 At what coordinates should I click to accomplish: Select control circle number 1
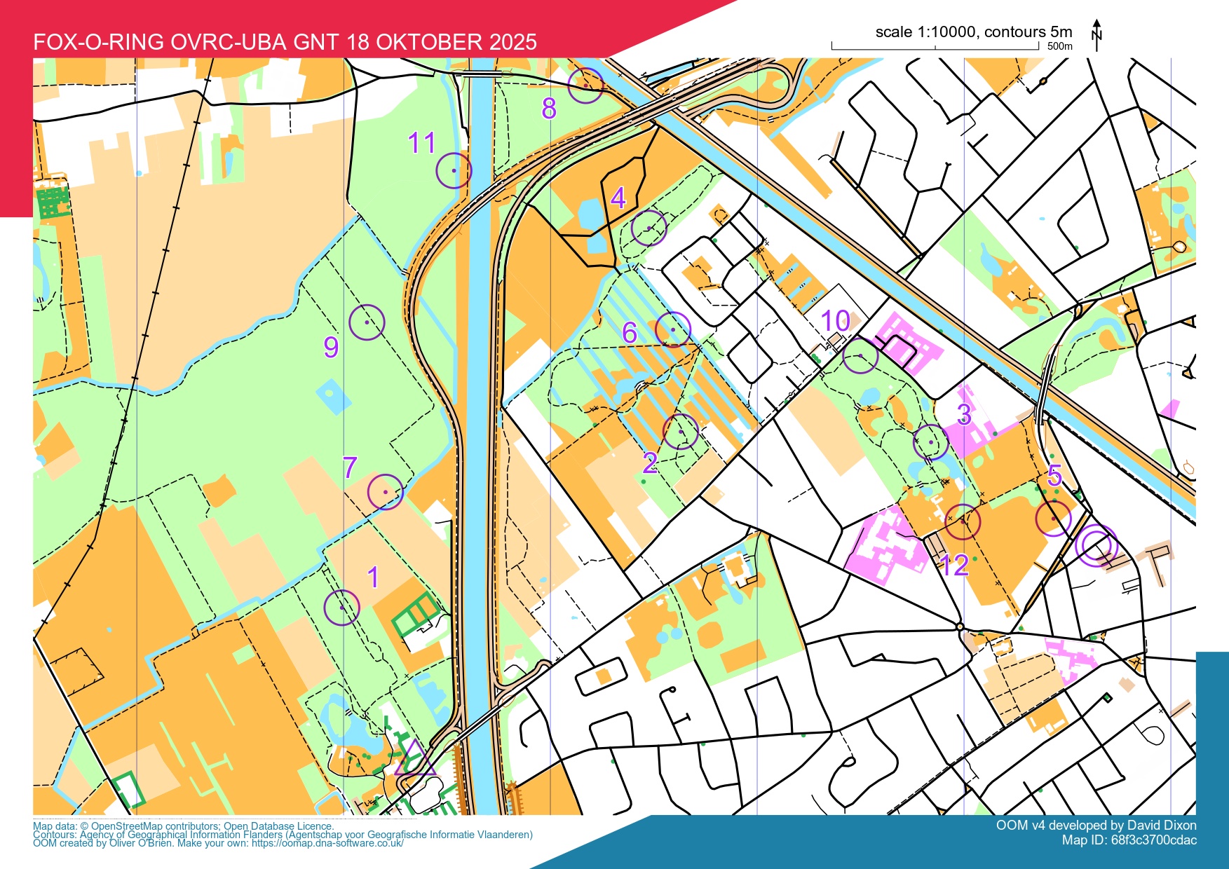(341, 607)
